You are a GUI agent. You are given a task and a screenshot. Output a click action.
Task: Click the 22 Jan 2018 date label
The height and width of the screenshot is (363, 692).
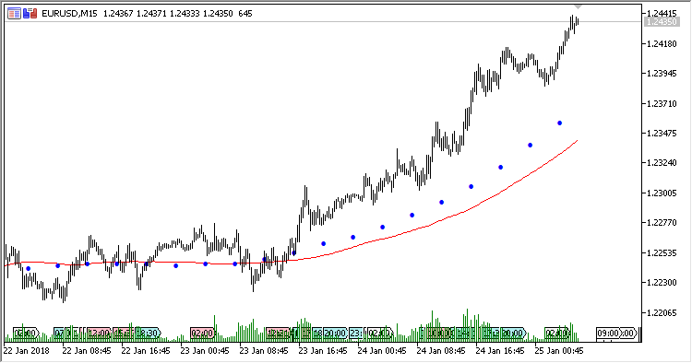click(x=27, y=351)
